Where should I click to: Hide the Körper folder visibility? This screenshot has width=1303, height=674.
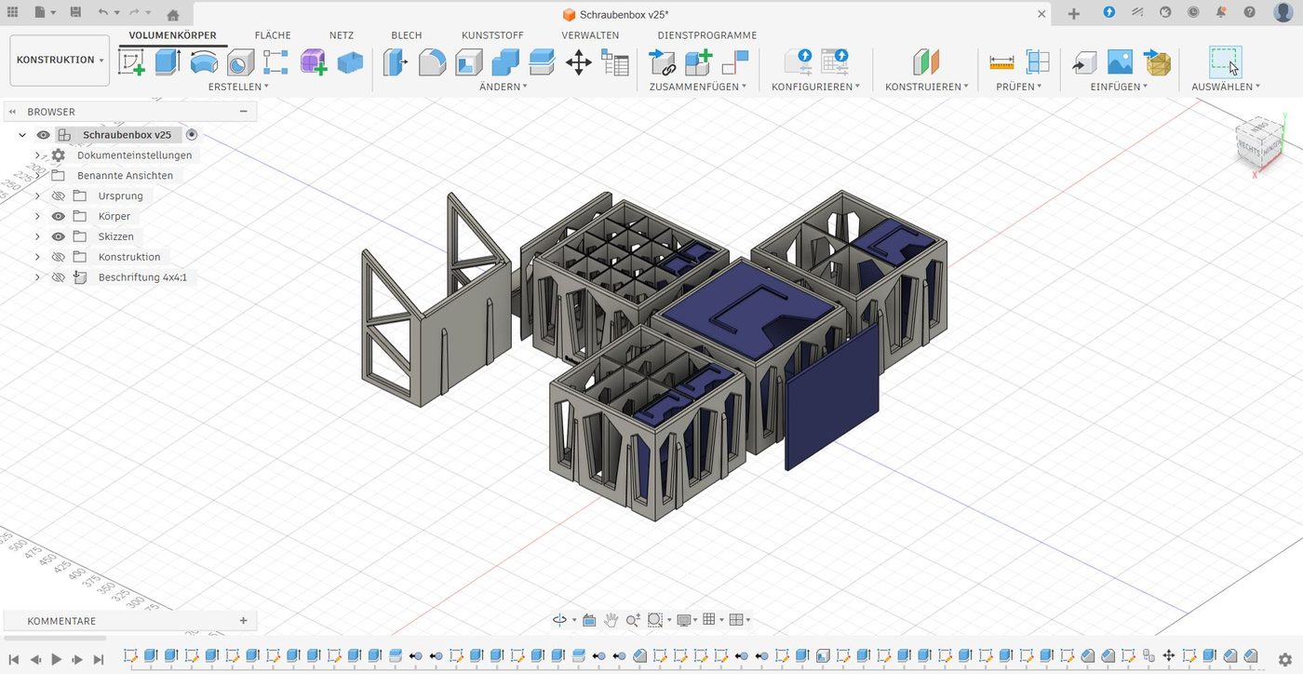tap(58, 215)
